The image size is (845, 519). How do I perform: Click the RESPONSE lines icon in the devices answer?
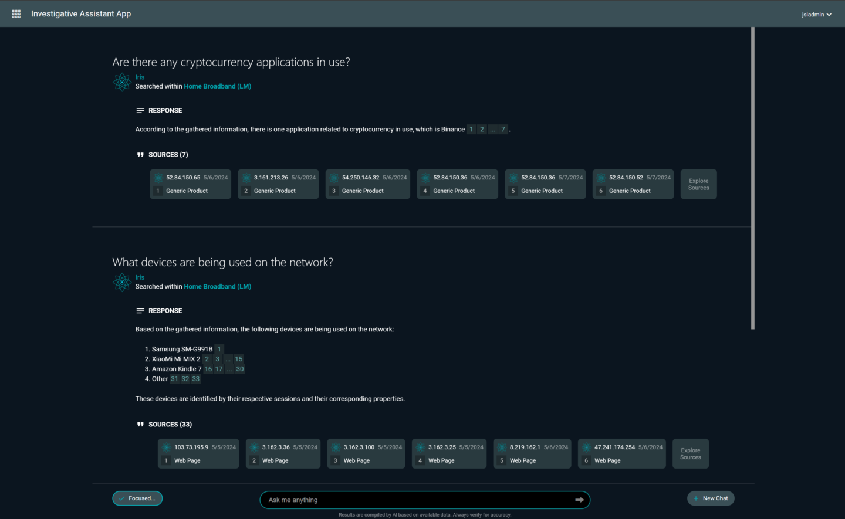coord(140,310)
